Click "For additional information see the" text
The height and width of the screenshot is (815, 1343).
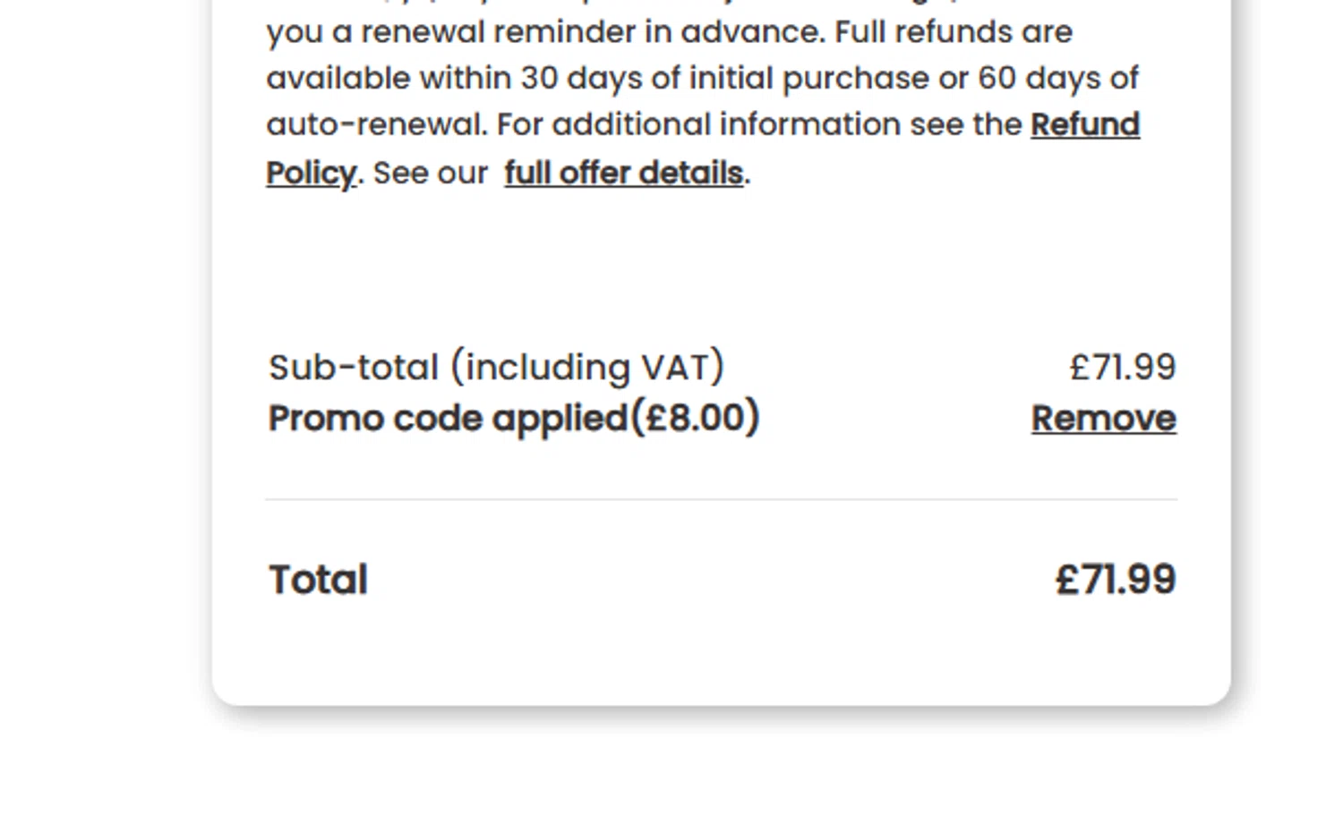coord(759,125)
